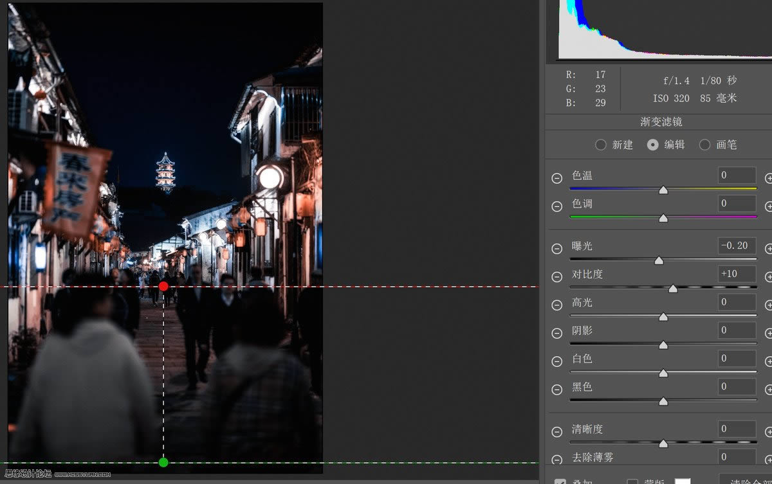
Task: Click plus icon beside 去除薄雾
Action: 768,458
